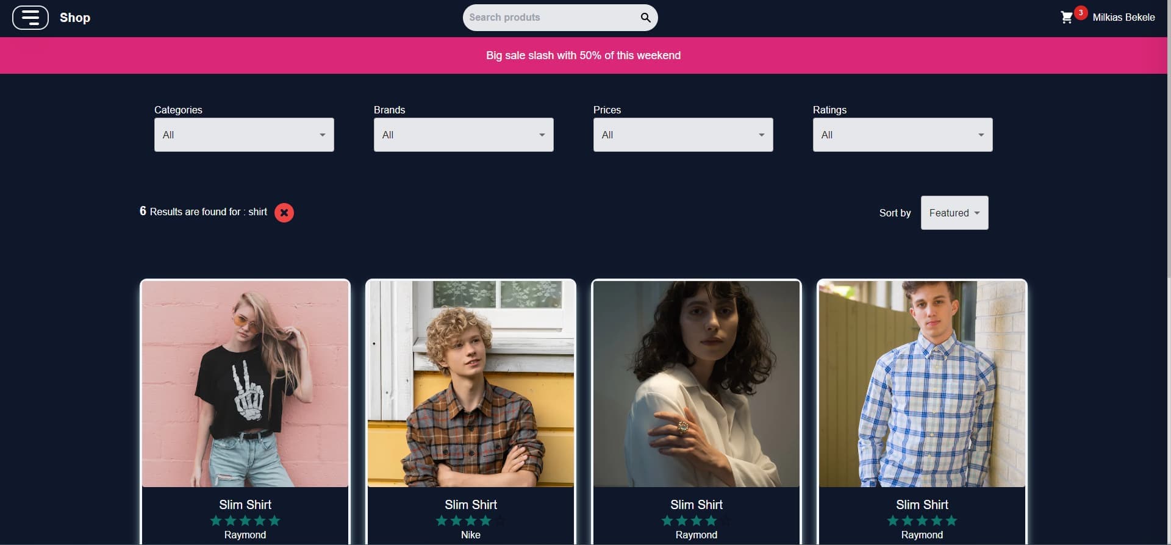Click the Big sale promotional banner

pyautogui.click(x=584, y=55)
